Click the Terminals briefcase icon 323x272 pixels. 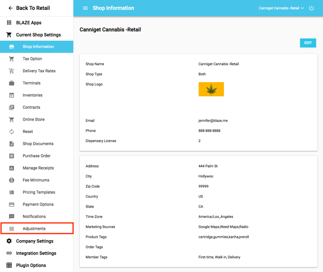(12, 83)
